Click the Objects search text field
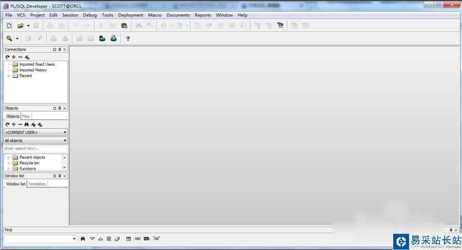The height and width of the screenshot is (250, 462). coord(35,148)
